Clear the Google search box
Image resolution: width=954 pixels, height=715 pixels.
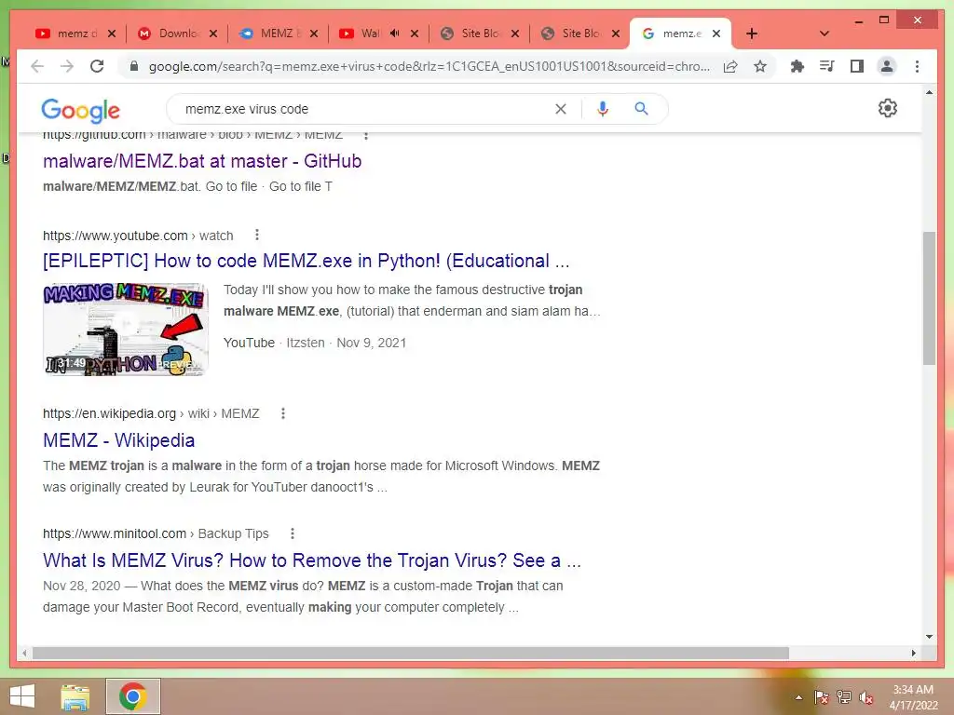pyautogui.click(x=560, y=109)
